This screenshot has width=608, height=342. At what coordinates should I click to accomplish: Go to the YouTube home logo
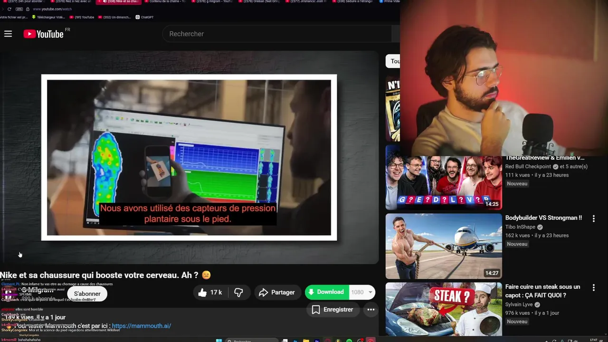coord(43,34)
